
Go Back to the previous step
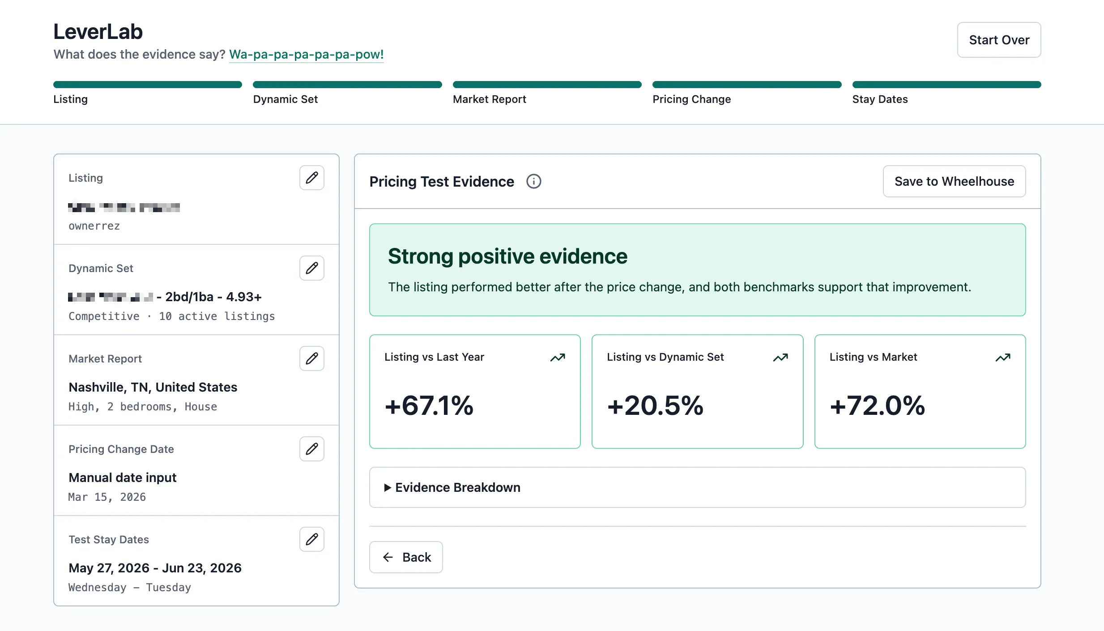tap(406, 557)
